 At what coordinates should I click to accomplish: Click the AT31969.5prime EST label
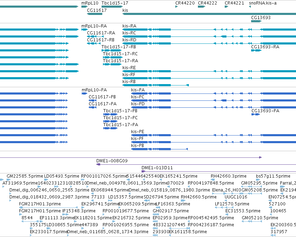20,183
